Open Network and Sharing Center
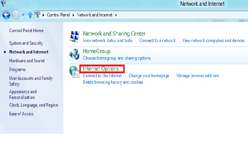This screenshot has width=248, height=144. [114, 34]
